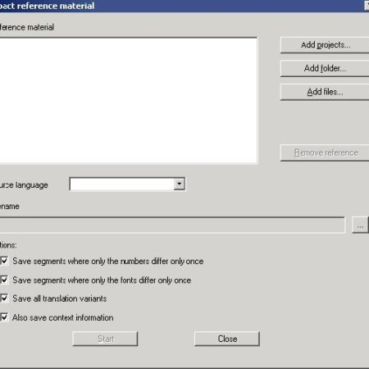This screenshot has height=369, width=369.
Task: Toggle the numbers differ only once checkbox
Action: [4, 261]
